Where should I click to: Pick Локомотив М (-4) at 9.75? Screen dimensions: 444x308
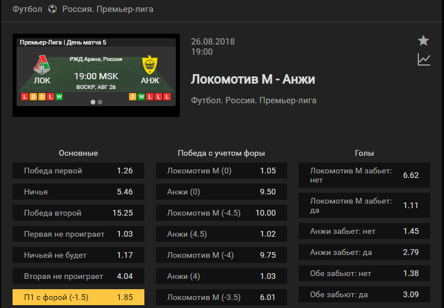click(x=221, y=255)
